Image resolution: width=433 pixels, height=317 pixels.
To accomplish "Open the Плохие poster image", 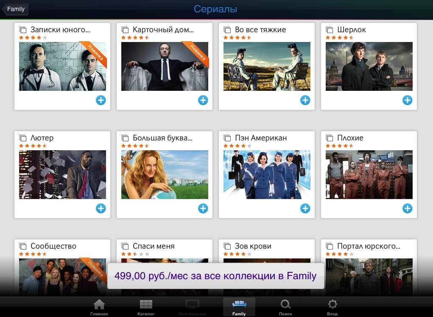I will click(369, 175).
